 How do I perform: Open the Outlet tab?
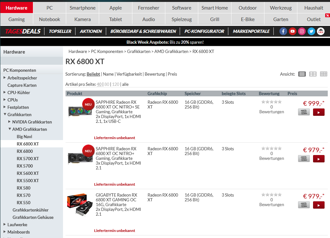click(x=314, y=19)
